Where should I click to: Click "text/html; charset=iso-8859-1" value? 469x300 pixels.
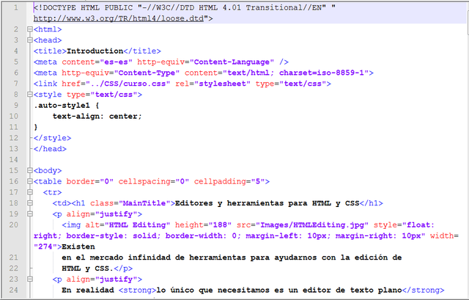point(296,73)
